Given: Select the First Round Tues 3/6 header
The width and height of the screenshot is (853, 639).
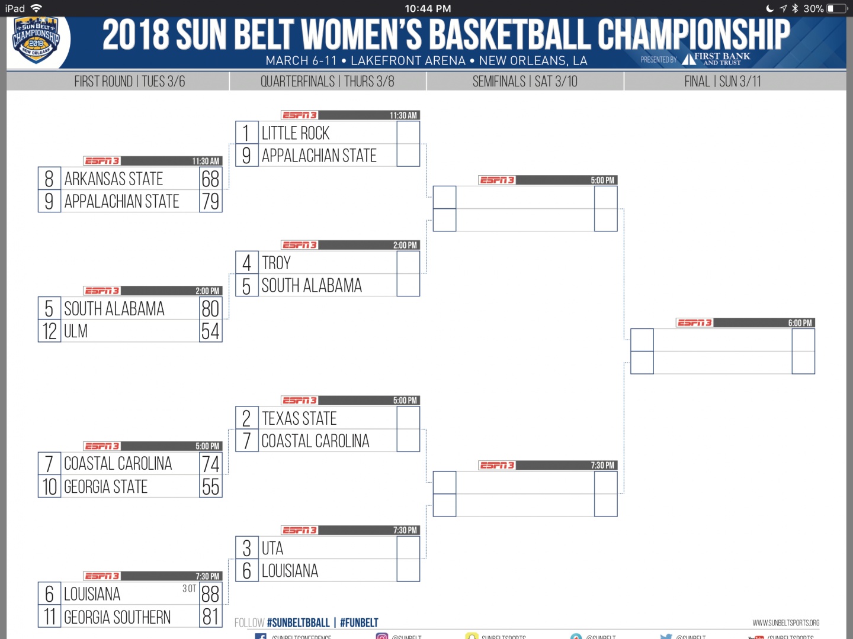Looking at the screenshot, I should pyautogui.click(x=130, y=82).
